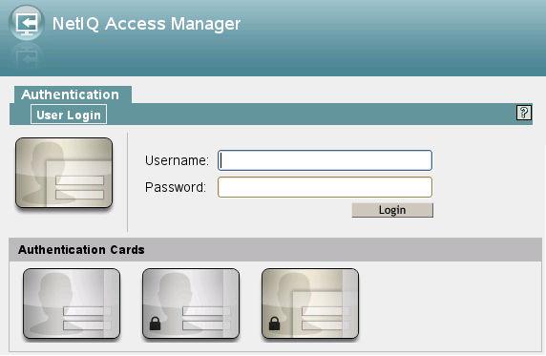Focus the Username input field
546x356 pixels.
click(x=325, y=160)
